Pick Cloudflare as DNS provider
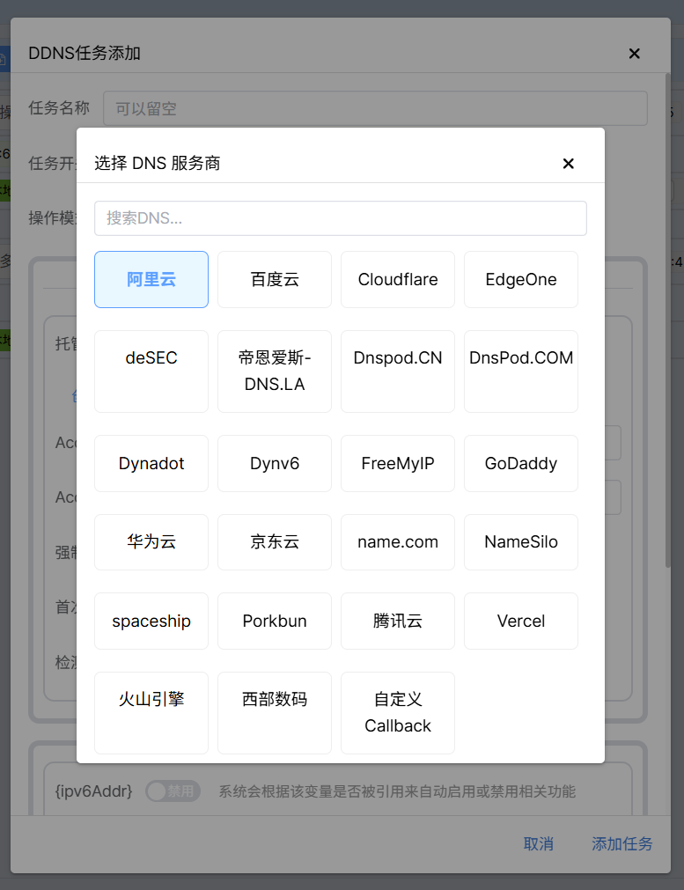Screen dimensions: 684x890 (397, 279)
